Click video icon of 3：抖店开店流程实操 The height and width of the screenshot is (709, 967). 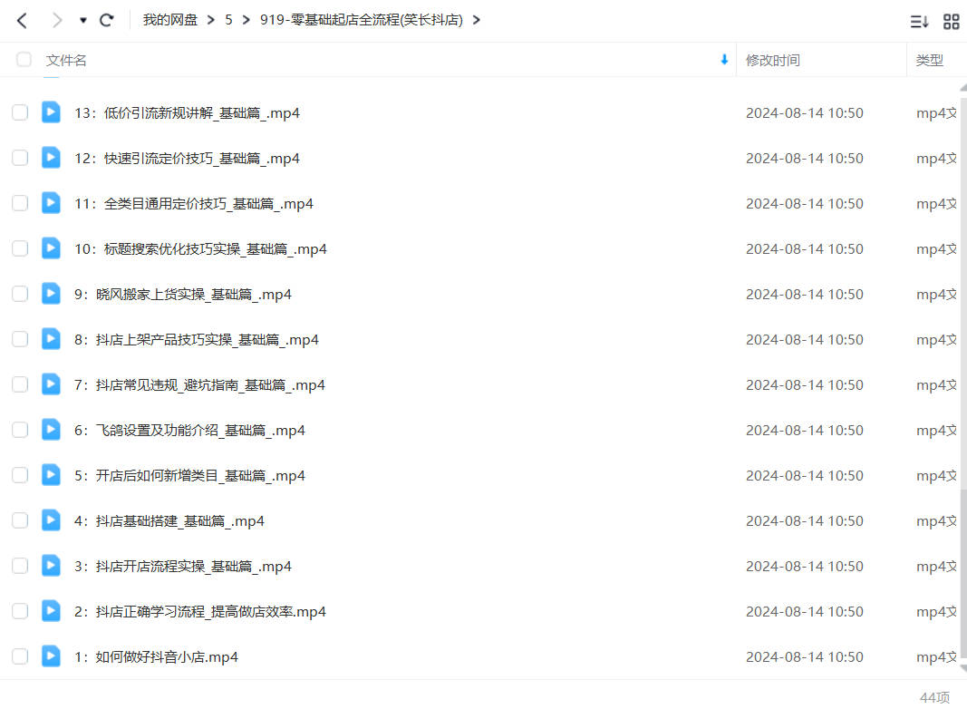51,566
